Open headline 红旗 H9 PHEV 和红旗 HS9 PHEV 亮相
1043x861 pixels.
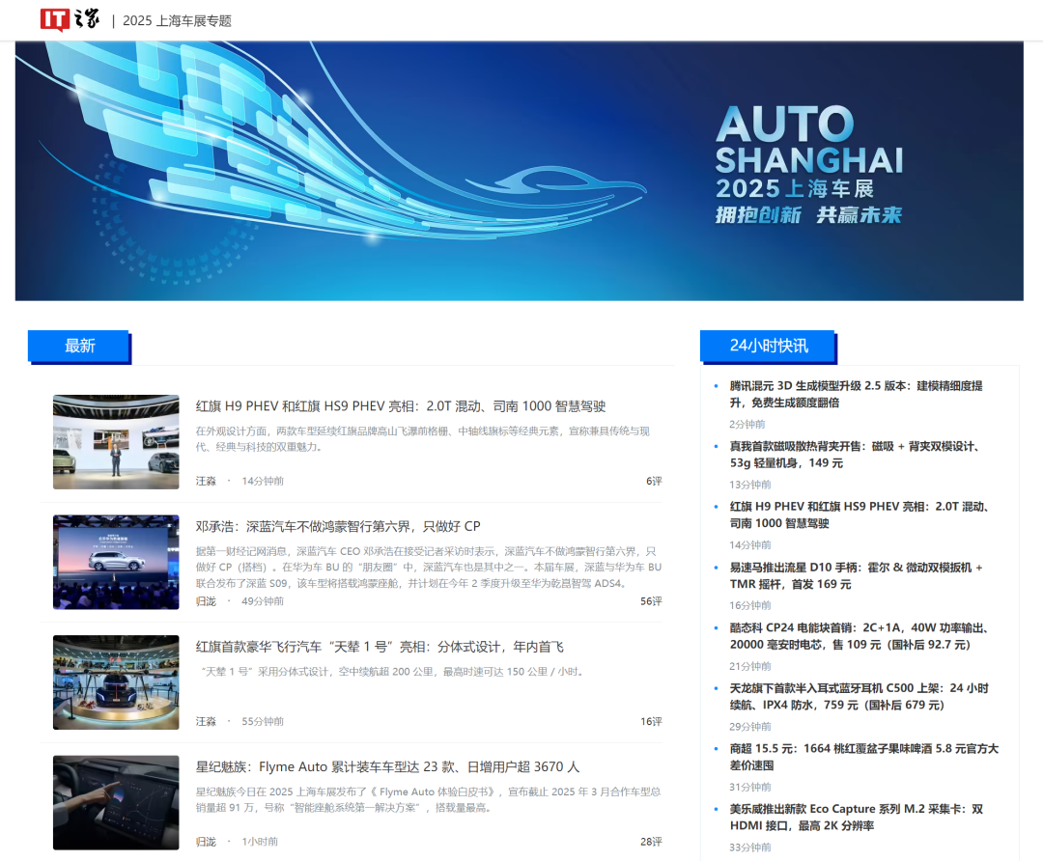401,406
